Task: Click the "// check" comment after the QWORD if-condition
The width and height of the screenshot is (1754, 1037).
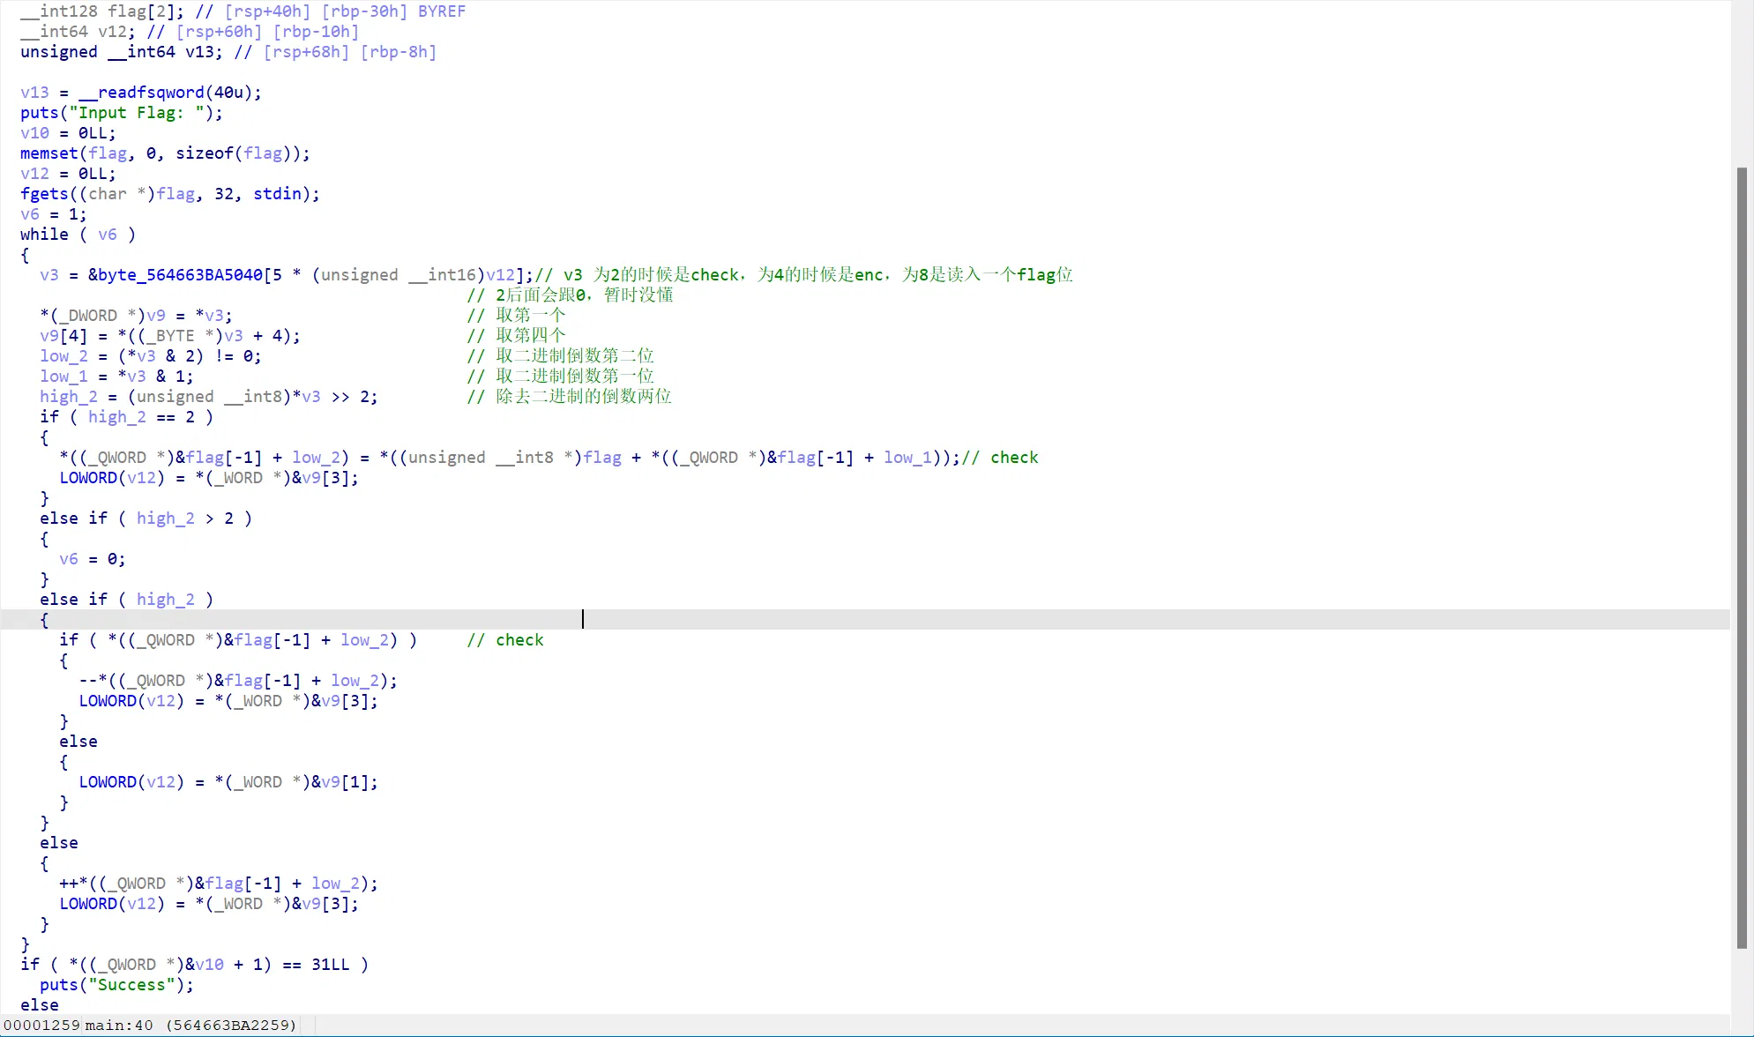Action: pos(505,640)
